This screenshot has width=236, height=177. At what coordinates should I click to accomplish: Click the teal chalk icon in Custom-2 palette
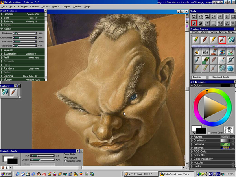click(5, 92)
